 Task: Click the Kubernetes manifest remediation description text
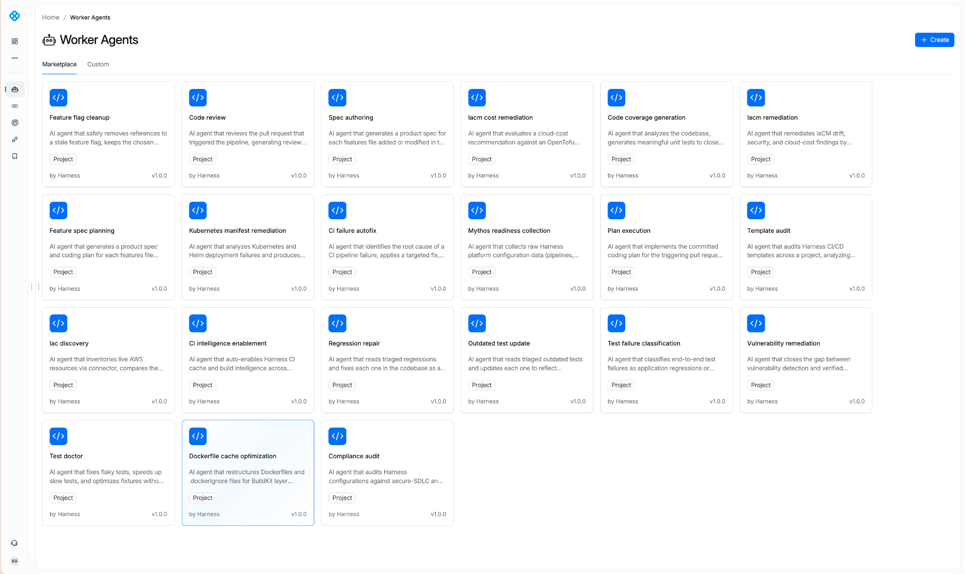tap(247, 251)
